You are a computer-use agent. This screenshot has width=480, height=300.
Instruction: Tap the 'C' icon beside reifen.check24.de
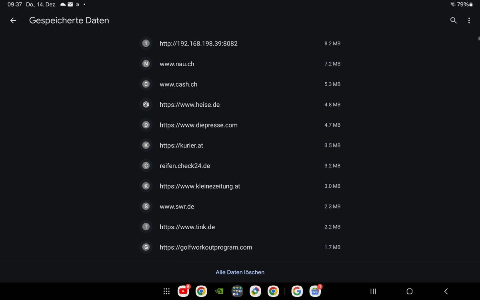(146, 165)
